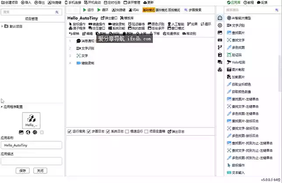Click the fingerprint icon below app thumbnail
The width and height of the screenshot is (282, 183).
(x=35, y=133)
